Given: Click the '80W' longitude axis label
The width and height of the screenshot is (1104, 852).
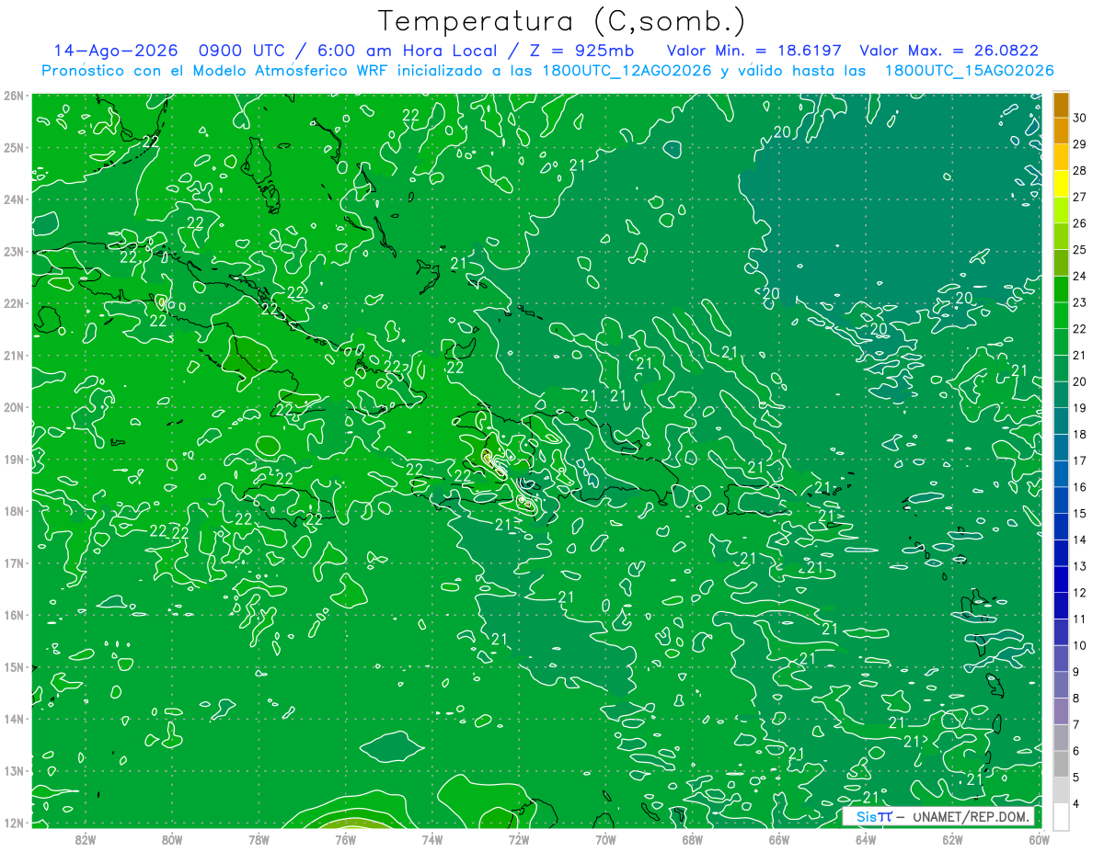Looking at the screenshot, I should [171, 839].
